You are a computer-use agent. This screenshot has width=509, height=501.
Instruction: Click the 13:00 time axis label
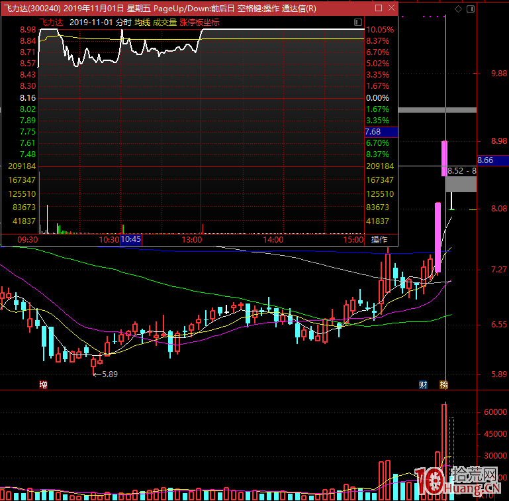point(192,240)
